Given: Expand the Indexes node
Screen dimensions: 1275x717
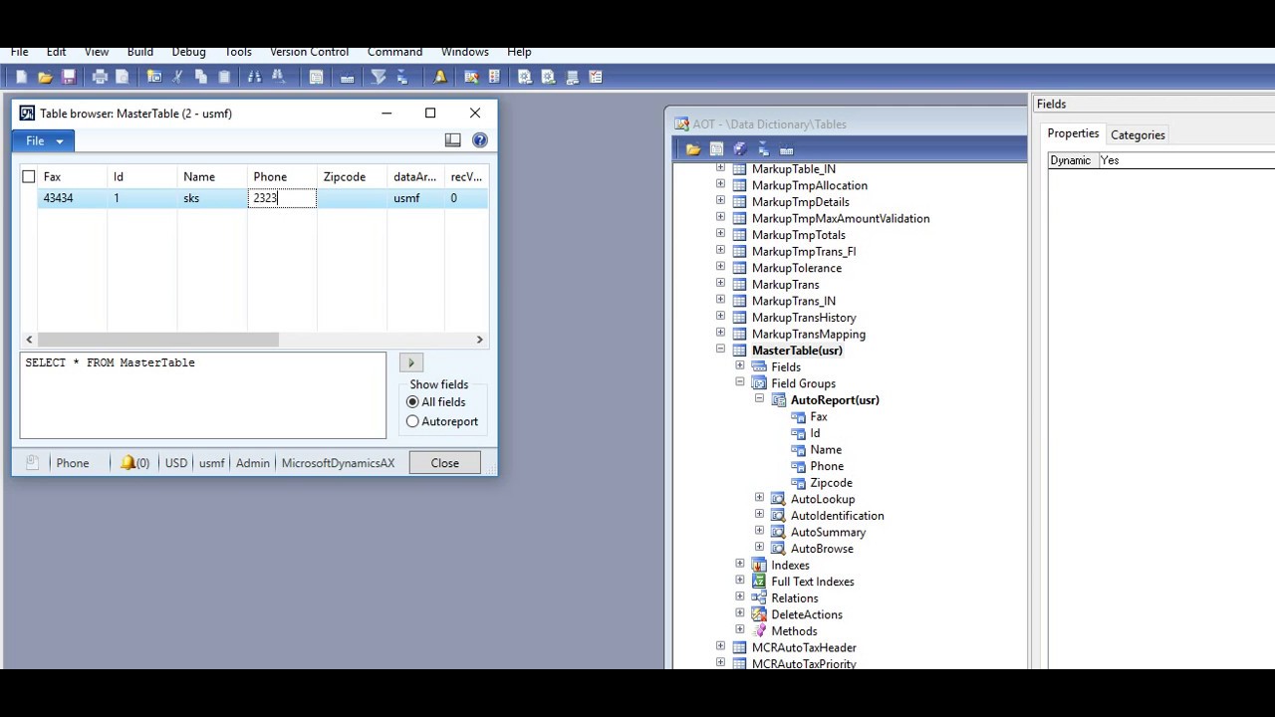Looking at the screenshot, I should coord(740,565).
